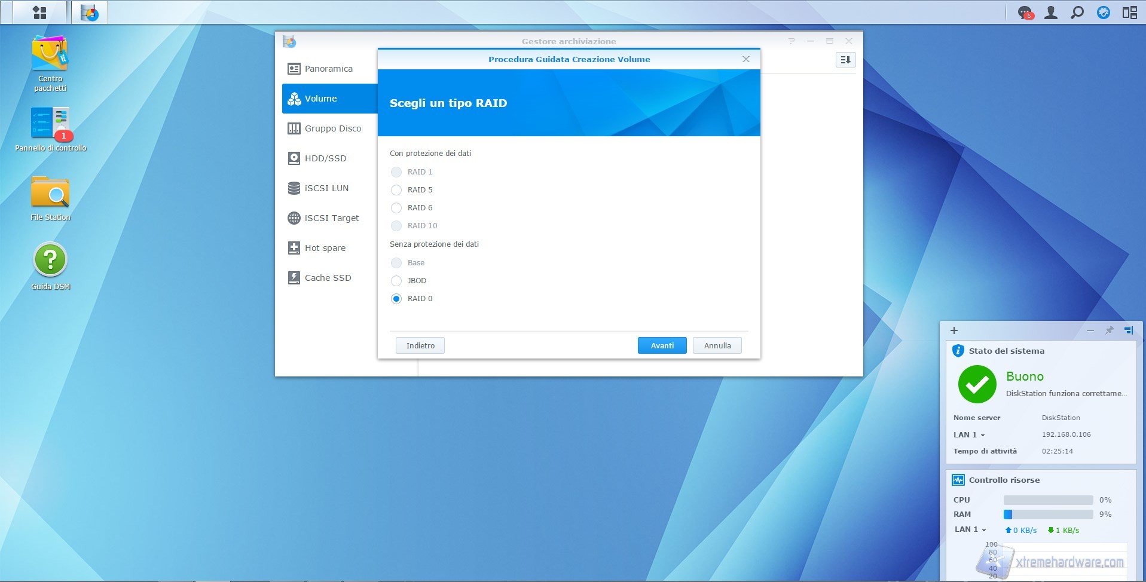Open the main menu grid icon
The image size is (1146, 582).
[39, 13]
